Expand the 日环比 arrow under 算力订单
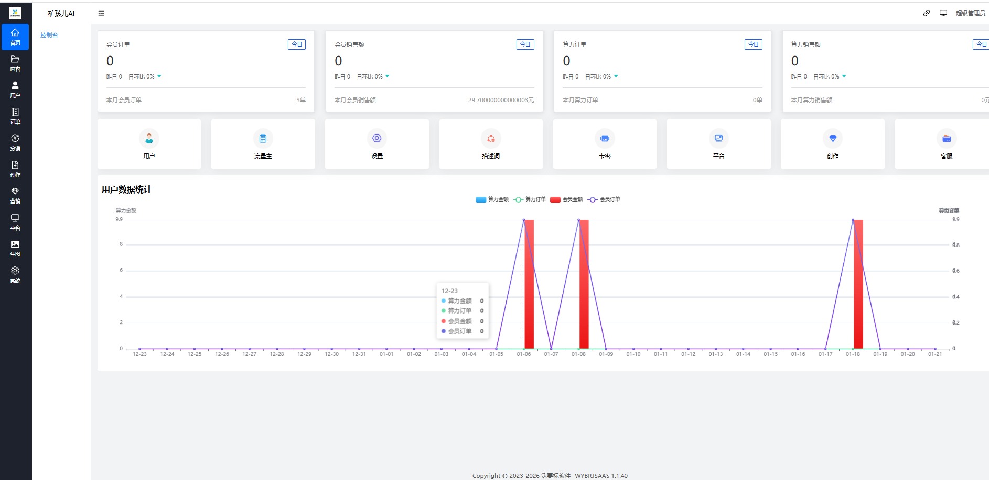Screen dimensions: 989x480 tap(616, 76)
